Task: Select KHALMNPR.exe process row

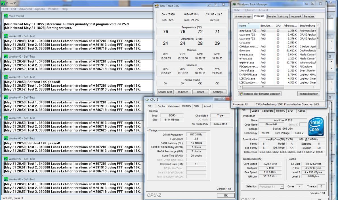Action: (277, 74)
